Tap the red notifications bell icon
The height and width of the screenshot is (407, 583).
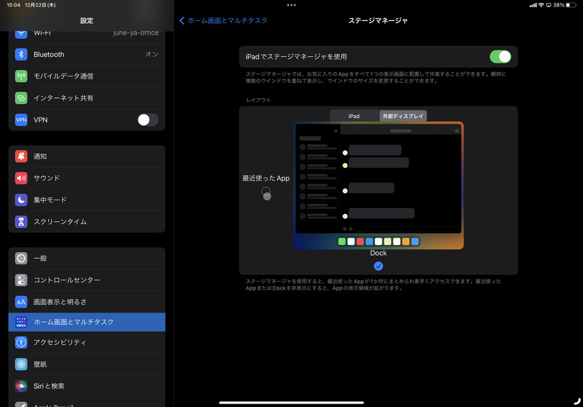[x=21, y=156]
